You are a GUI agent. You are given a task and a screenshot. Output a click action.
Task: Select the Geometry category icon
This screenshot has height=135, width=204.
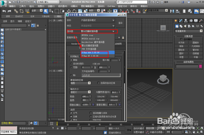(177, 26)
